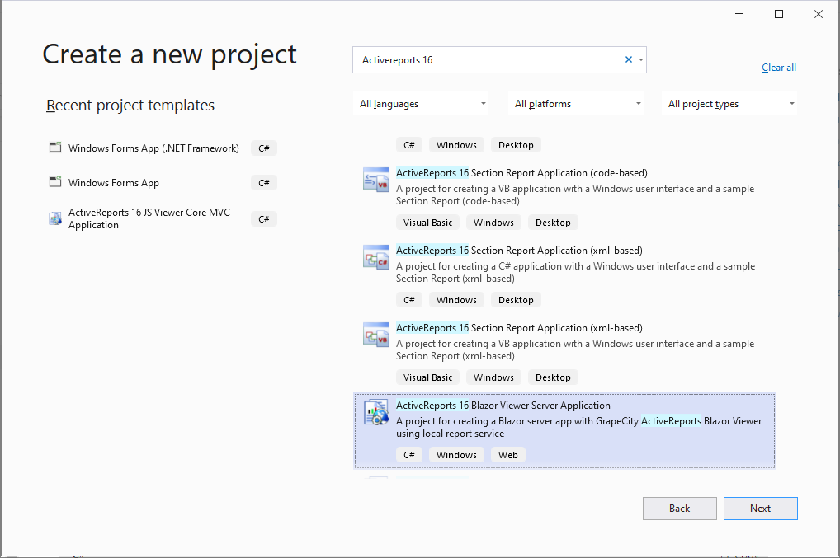Click the VB Section Report (code-based) template icon
The height and width of the screenshot is (558, 840).
point(376,180)
